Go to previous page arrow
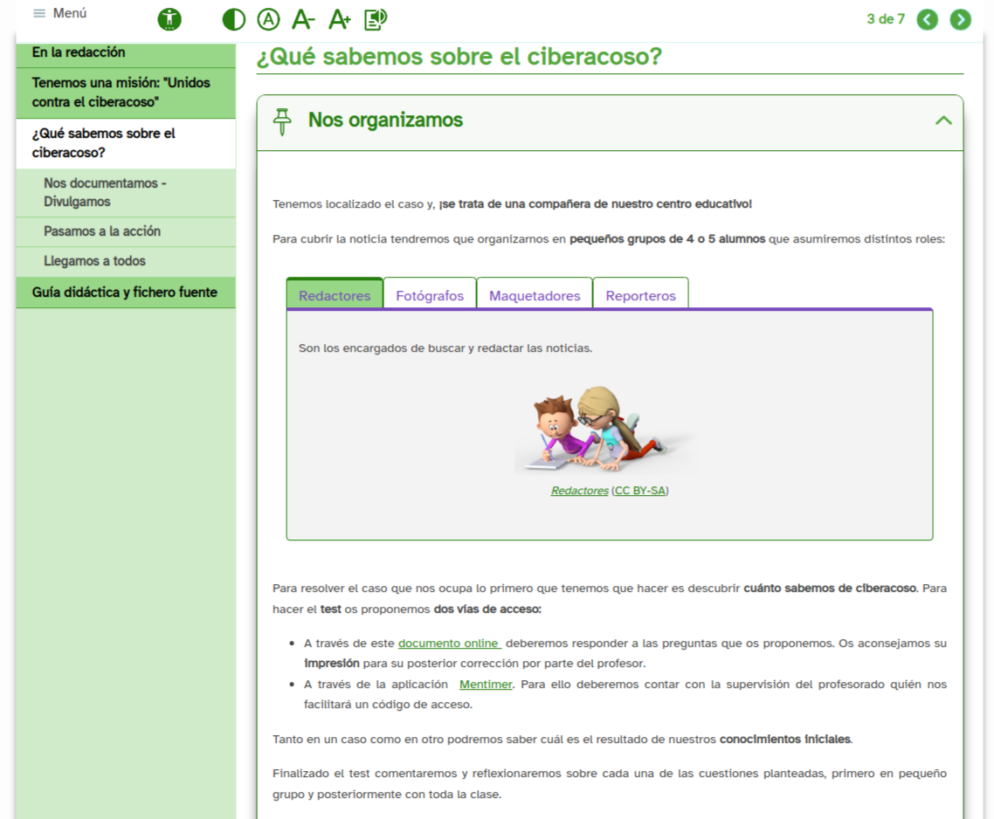Screen dimensions: 994x819 (x=927, y=20)
